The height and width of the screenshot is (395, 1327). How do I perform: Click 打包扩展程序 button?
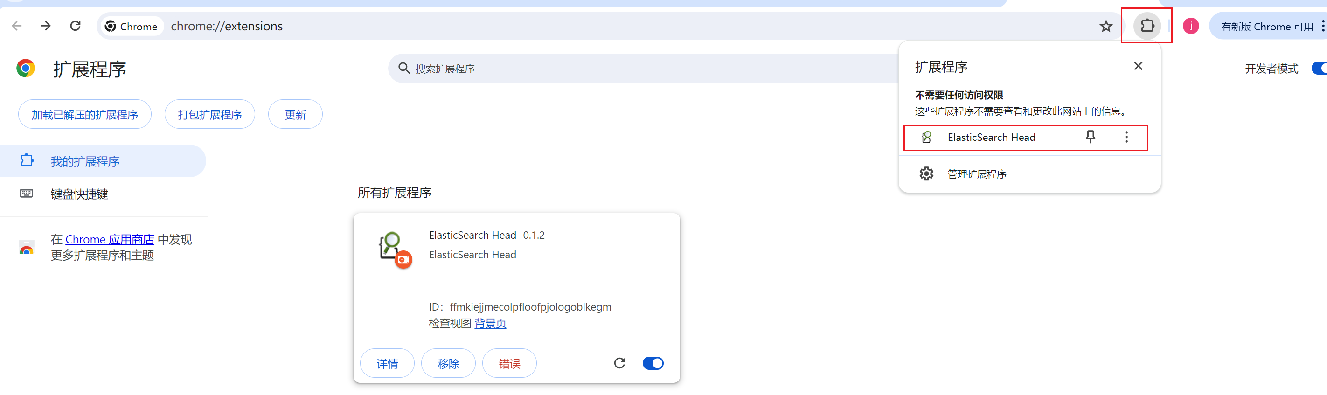210,114
